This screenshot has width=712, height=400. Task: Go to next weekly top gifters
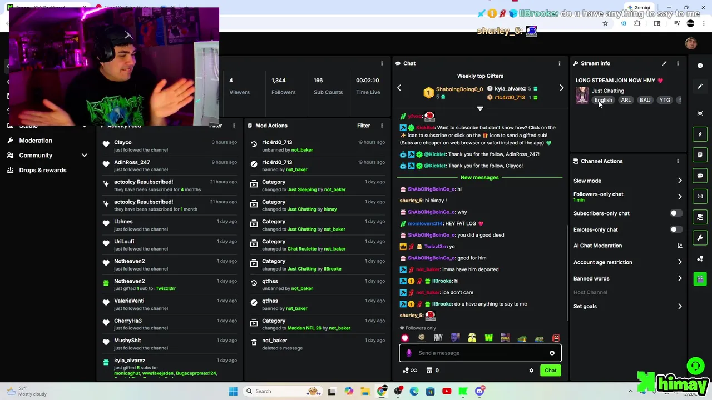tap(561, 88)
